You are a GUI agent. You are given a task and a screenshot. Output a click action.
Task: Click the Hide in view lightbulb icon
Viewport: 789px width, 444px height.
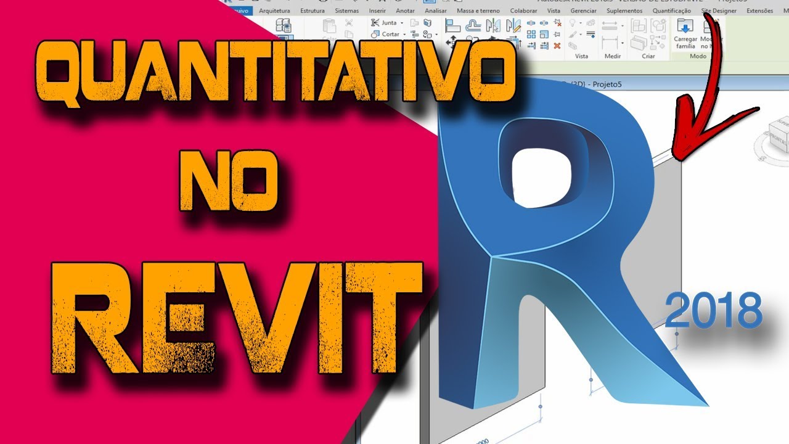[x=573, y=22]
